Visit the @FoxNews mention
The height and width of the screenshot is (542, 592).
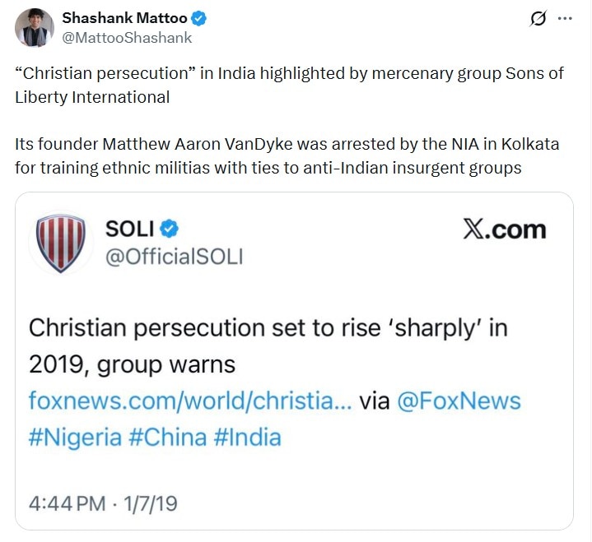(x=459, y=401)
